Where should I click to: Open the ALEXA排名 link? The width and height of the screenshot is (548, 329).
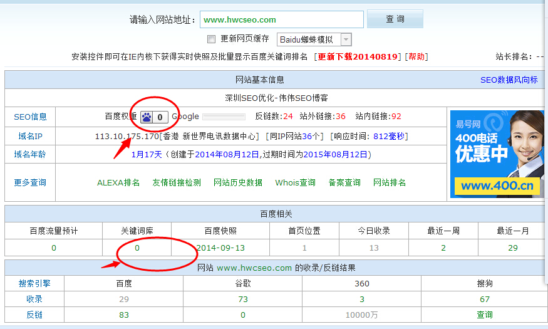pos(118,182)
